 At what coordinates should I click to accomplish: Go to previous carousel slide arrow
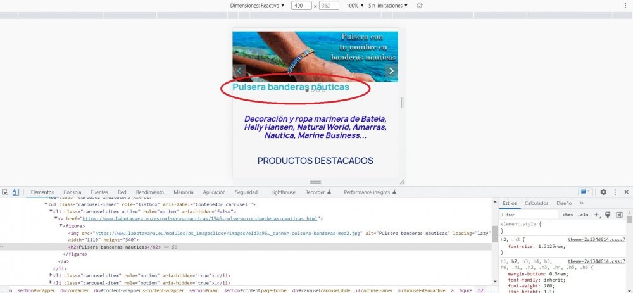239,71
